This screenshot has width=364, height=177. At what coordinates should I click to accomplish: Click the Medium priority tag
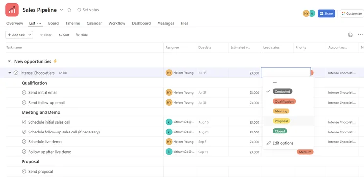tap(305, 152)
